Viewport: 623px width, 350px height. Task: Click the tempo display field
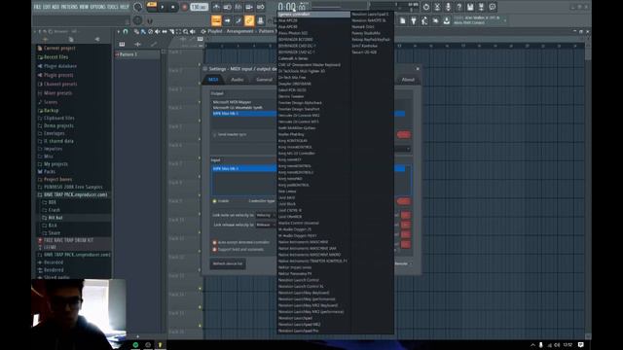point(199,7)
